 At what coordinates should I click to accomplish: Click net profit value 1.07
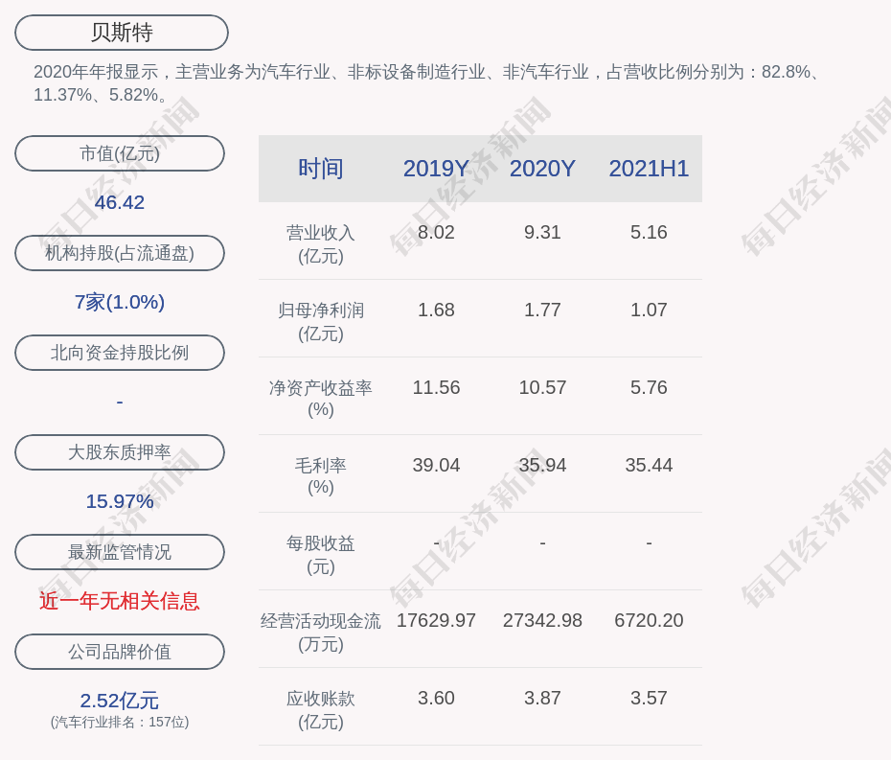coord(649,310)
